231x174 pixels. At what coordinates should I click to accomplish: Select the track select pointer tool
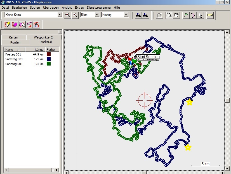click(22, 25)
